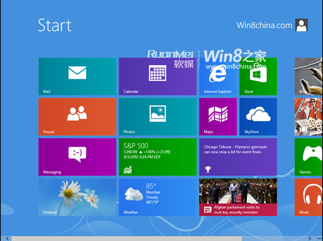This screenshot has height=241, width=323.
Task: Click the Win8china.com user name
Action: pyautogui.click(x=264, y=25)
